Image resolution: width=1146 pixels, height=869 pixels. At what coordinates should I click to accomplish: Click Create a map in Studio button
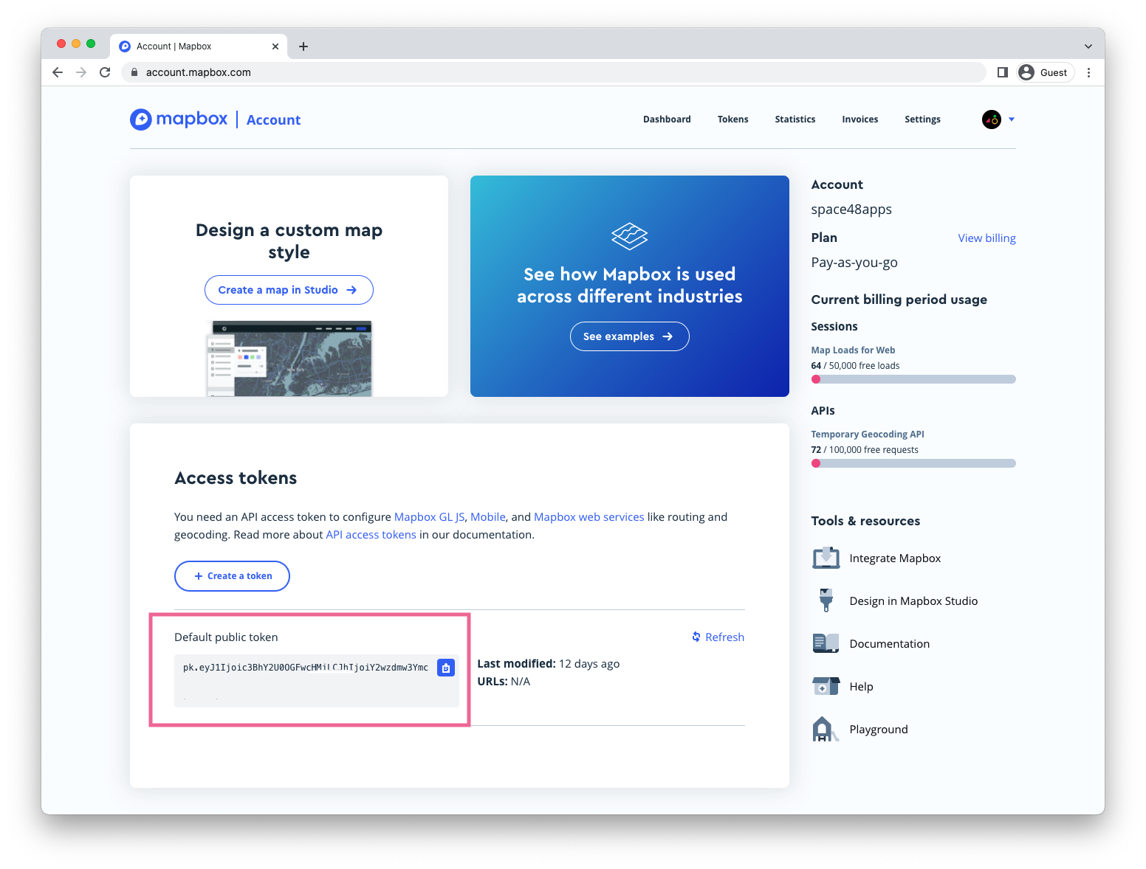289,290
